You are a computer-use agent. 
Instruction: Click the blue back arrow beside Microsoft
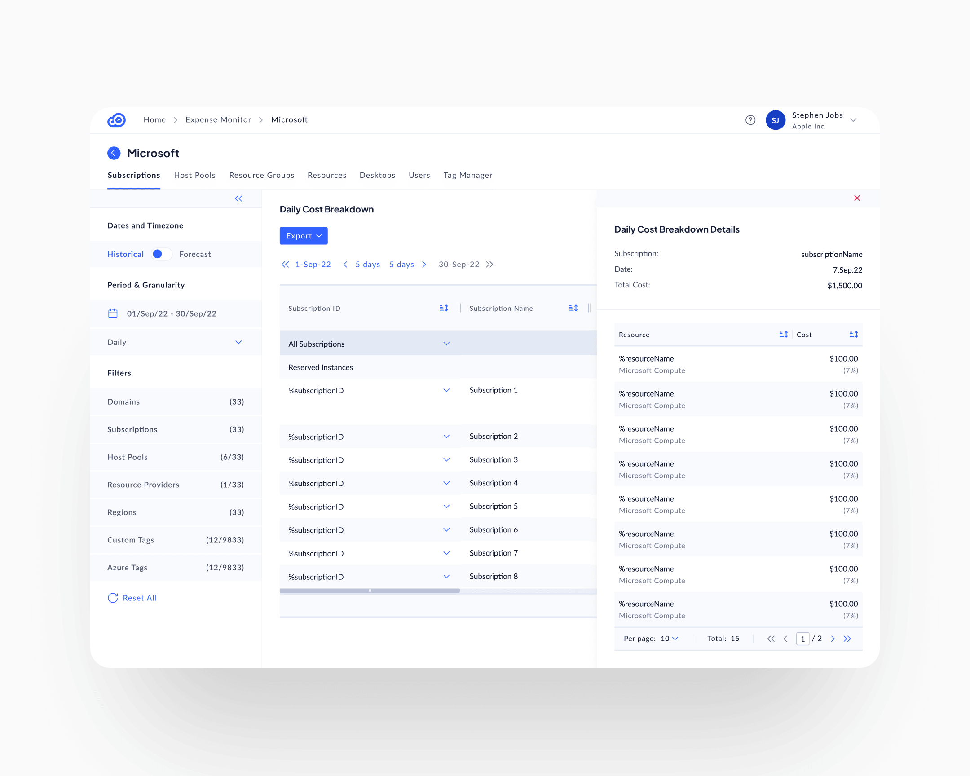point(114,153)
